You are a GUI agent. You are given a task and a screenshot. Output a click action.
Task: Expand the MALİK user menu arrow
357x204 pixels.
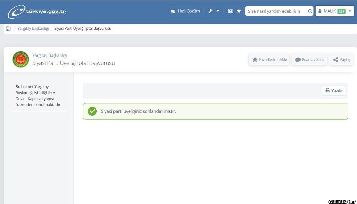point(350,11)
